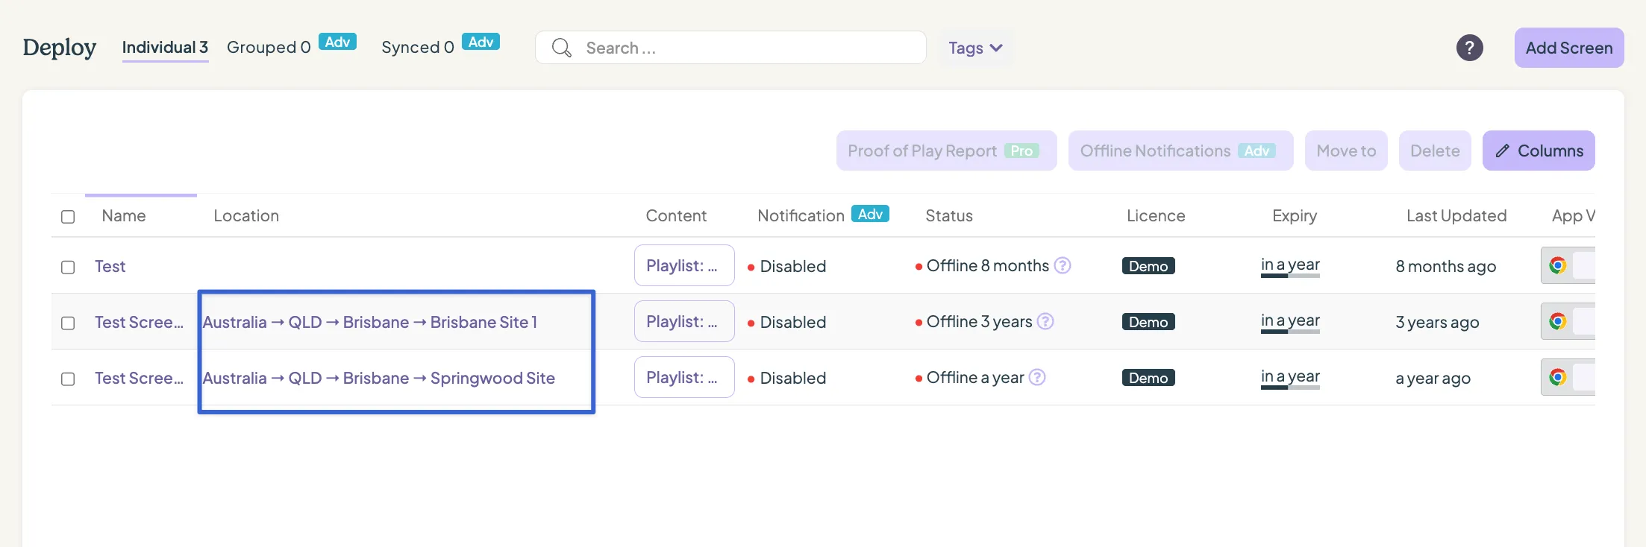This screenshot has width=1646, height=547.
Task: Open the Tags dropdown
Action: coord(975,48)
